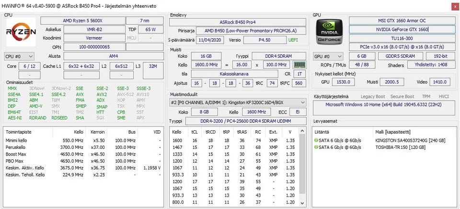Screen dimensions: 460x209
Task: Click the BIOS date 11/04/2020 field
Action: 210,40
